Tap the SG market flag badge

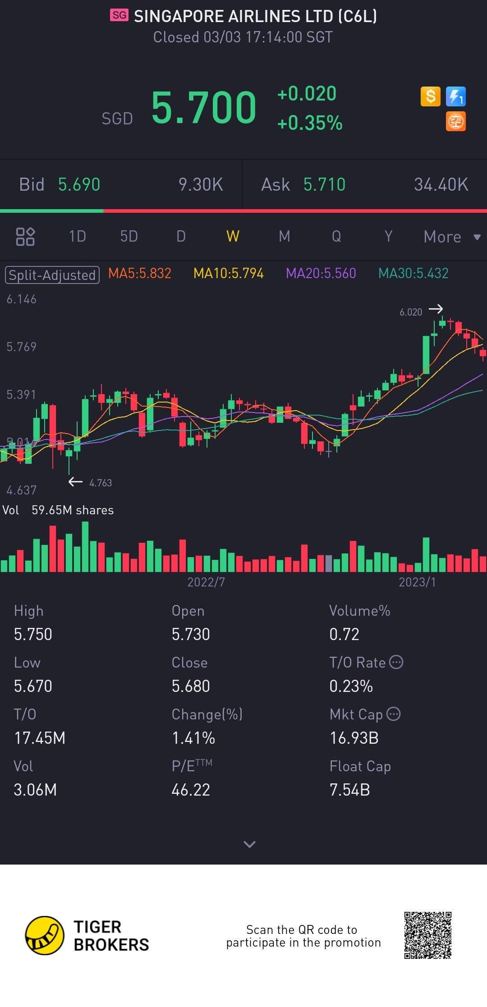coord(119,15)
